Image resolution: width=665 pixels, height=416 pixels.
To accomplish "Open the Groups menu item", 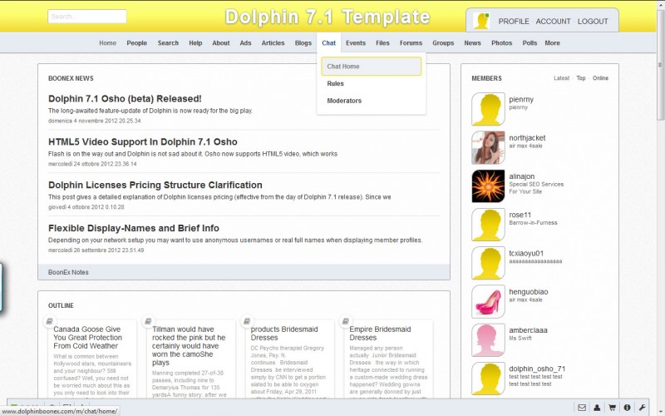I will 443,43.
